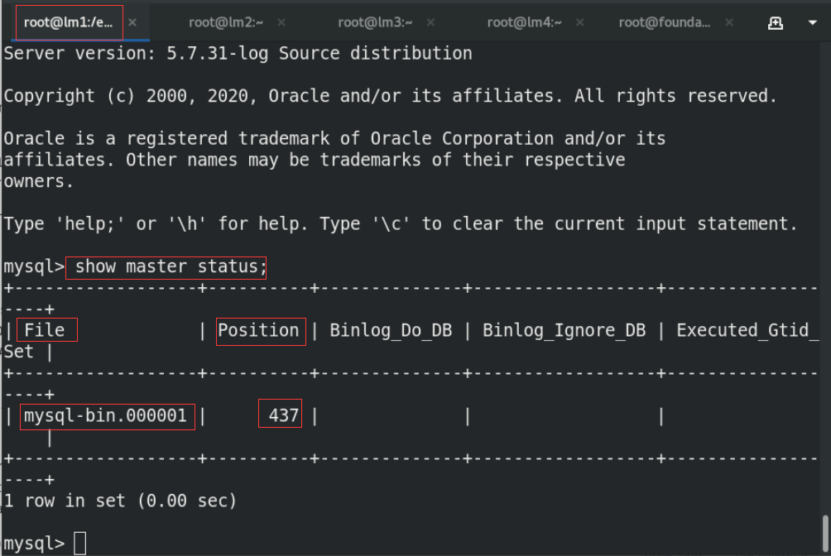Click the 'Position' column header

click(x=258, y=329)
